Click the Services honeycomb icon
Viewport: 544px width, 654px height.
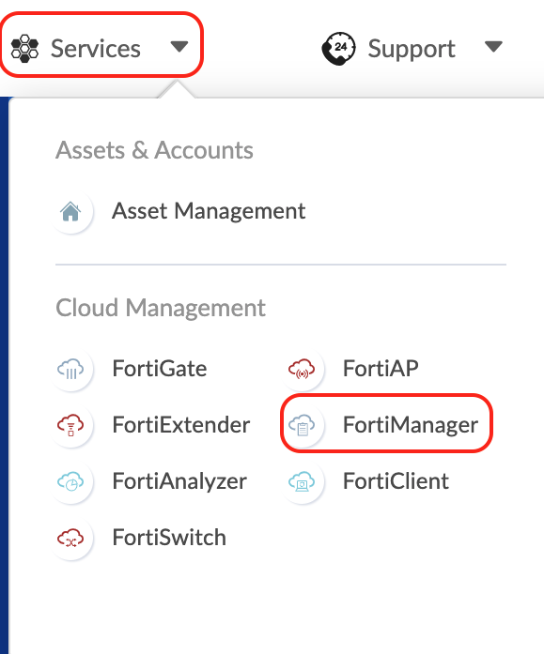pos(24,49)
